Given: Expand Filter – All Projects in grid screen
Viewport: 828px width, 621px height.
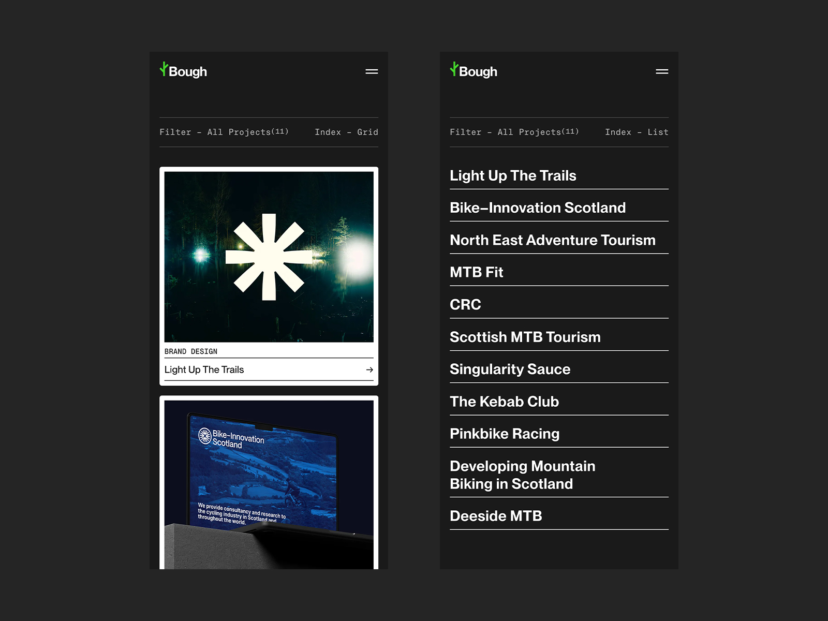Looking at the screenshot, I should (x=224, y=132).
